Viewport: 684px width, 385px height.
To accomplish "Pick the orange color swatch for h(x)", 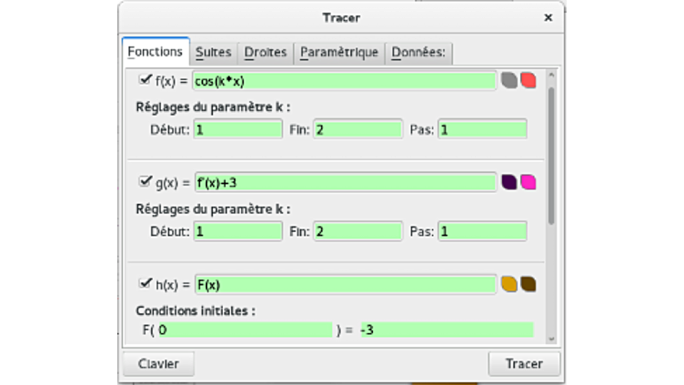I will pos(509,284).
